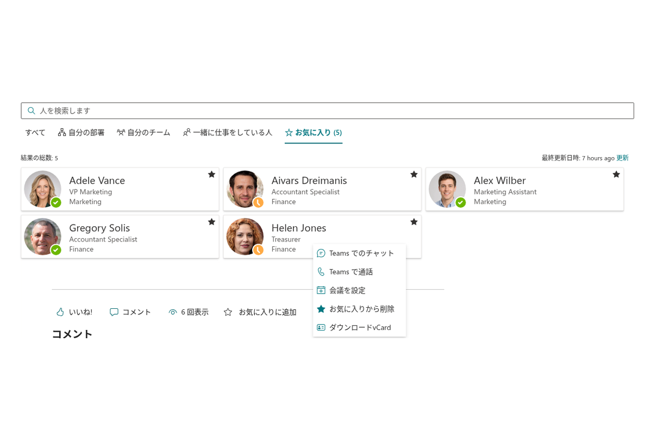Select the 一緒に仕事をしている人 tab
The height and width of the screenshot is (435, 652).
(x=228, y=132)
